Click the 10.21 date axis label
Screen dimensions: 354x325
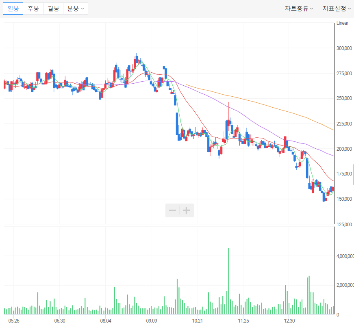(x=197, y=321)
